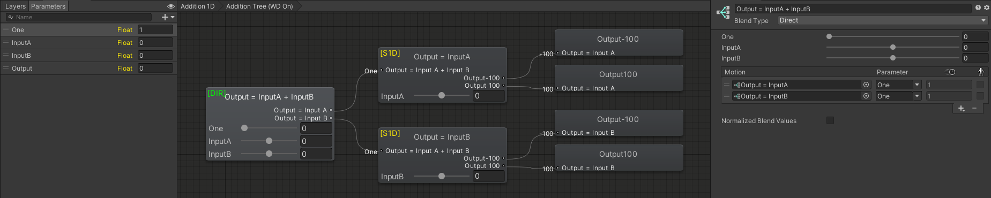Grab the drag handle of the InputA parameter

pyautogui.click(x=6, y=42)
